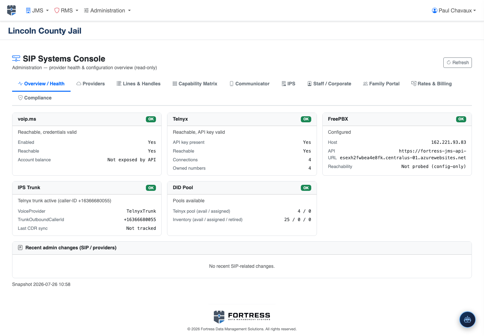484x336 pixels.
Task: Click the Inventory value '25 / 0 / 0'
Action: click(x=298, y=220)
